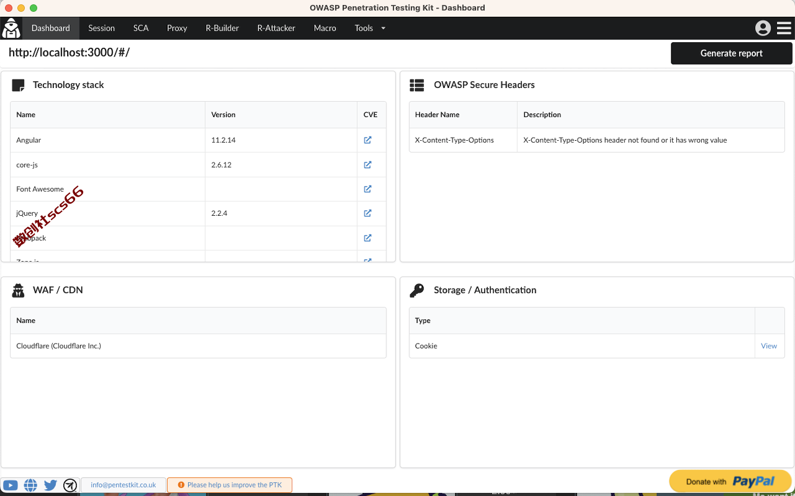
Task: Expand the Tools dropdown menu
Action: click(370, 28)
